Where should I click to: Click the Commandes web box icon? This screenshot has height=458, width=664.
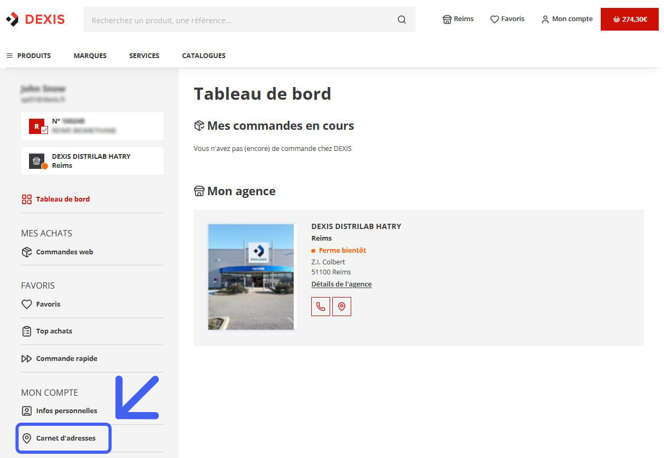(x=26, y=252)
